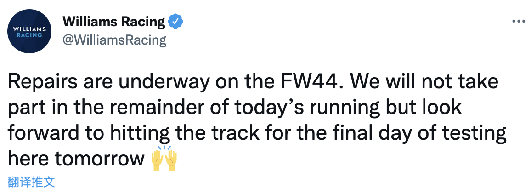531x194 pixels.
Task: Click the 翻译推文 translate tweet link
Action: 32,182
